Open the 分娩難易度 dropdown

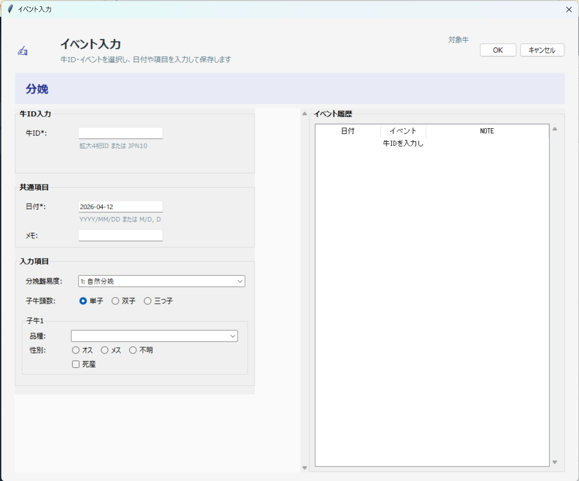[x=162, y=281]
